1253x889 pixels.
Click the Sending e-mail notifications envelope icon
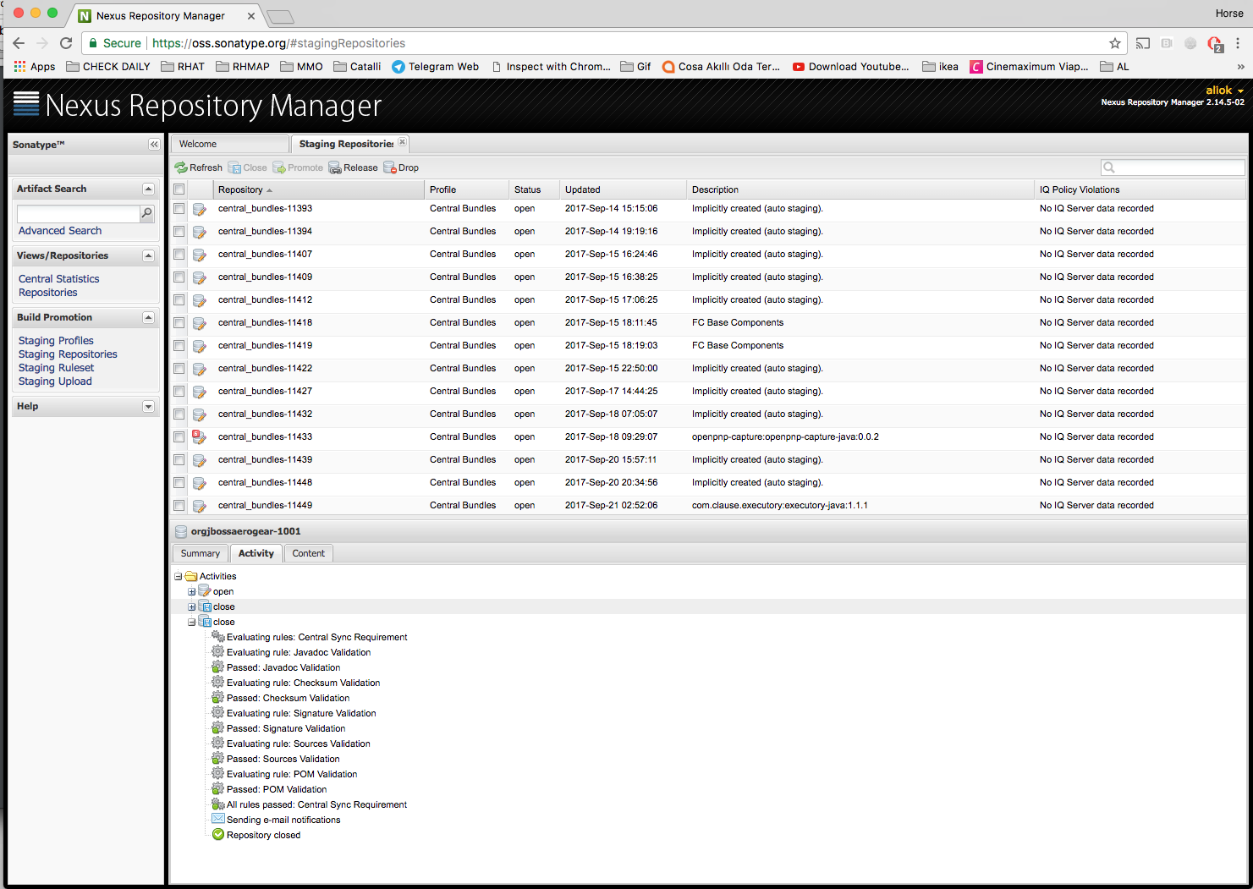218,820
